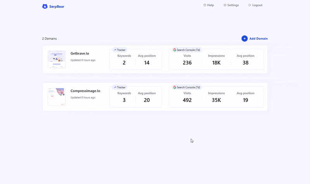Image resolution: width=310 pixels, height=184 pixels.
Task: Click the keywords count 3 for Compressimage.Io
Action: [x=124, y=100]
